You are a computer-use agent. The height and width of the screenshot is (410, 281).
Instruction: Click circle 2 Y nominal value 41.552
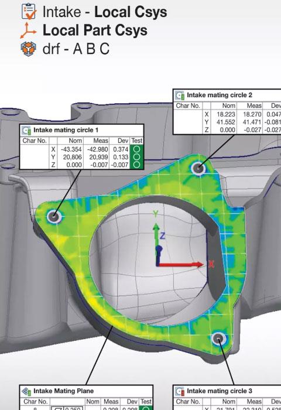click(226, 122)
